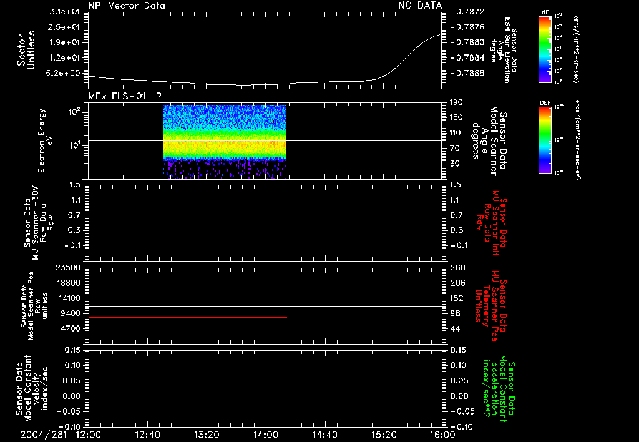Screen dimensions: 639x442
Task: Click the '-0.7884' sun elevation tick
Action: coord(468,57)
